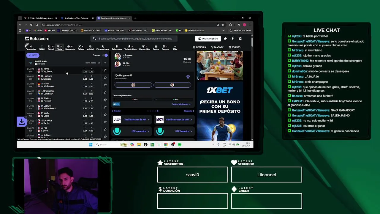Open the NOTICIAS section
This screenshot has width=380, height=214.
199,47
